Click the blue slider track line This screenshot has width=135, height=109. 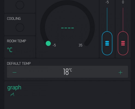(107, 19)
